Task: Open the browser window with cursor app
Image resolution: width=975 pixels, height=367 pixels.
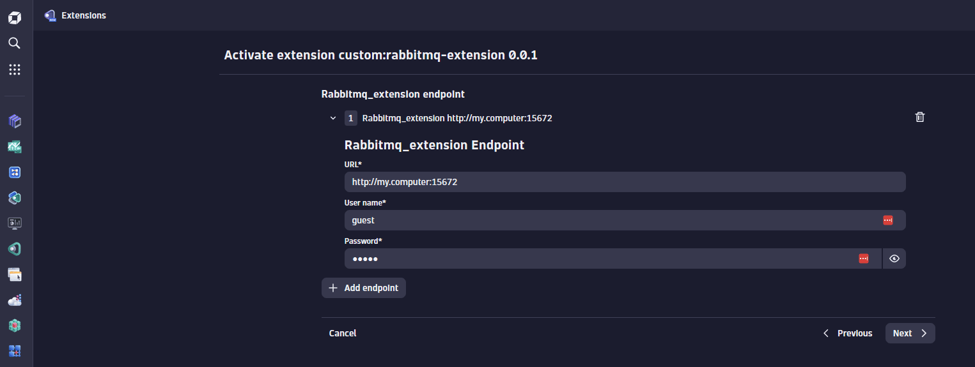Action: coord(15,274)
